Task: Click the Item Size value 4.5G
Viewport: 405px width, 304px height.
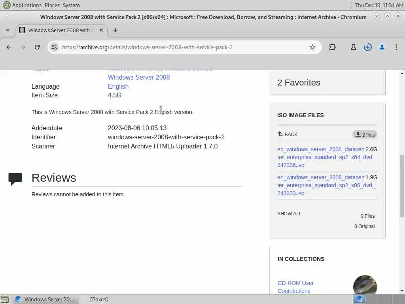Action: tap(115, 95)
